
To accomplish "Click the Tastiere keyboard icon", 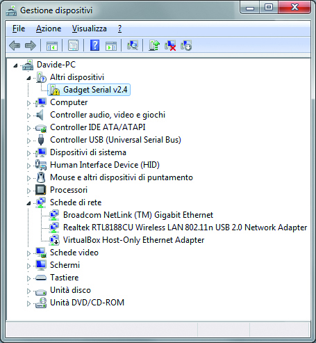I will point(41,278).
